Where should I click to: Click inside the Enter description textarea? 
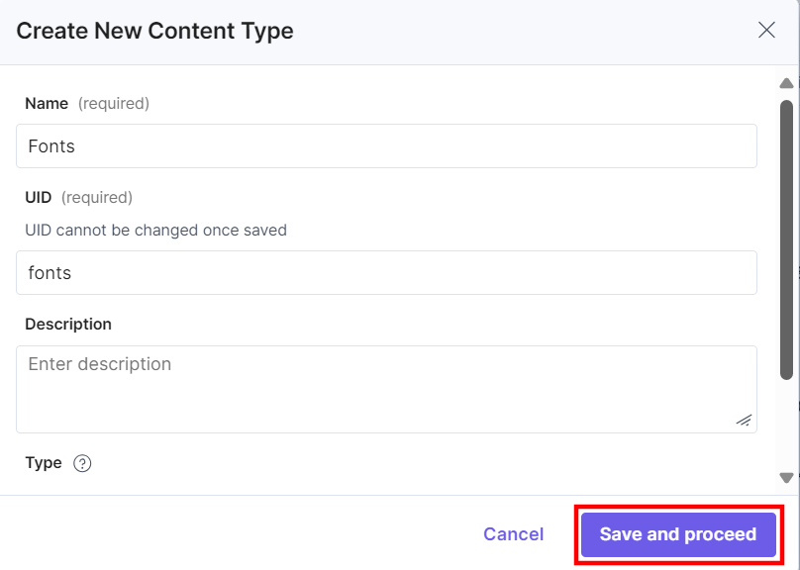tap(386, 390)
